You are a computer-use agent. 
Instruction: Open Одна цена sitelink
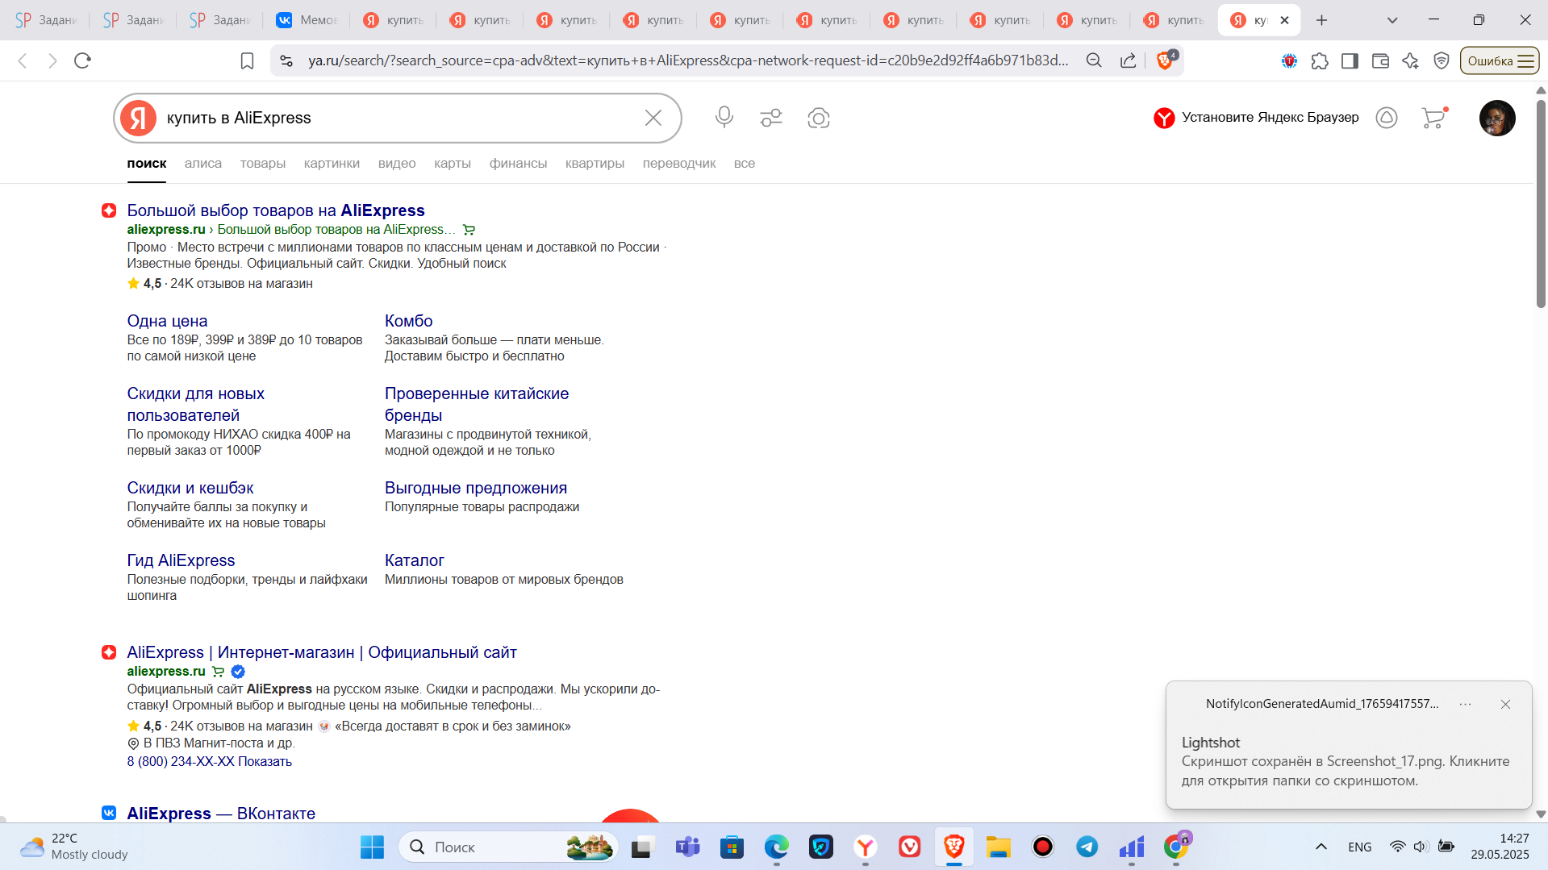pyautogui.click(x=167, y=321)
